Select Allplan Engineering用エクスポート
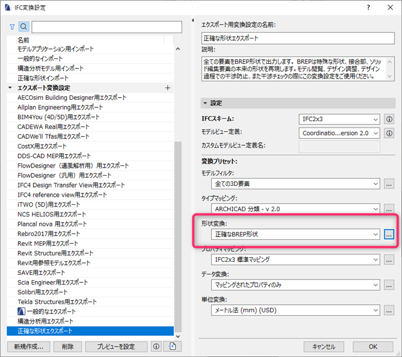Viewport: 402px width, 357px height. [90, 107]
